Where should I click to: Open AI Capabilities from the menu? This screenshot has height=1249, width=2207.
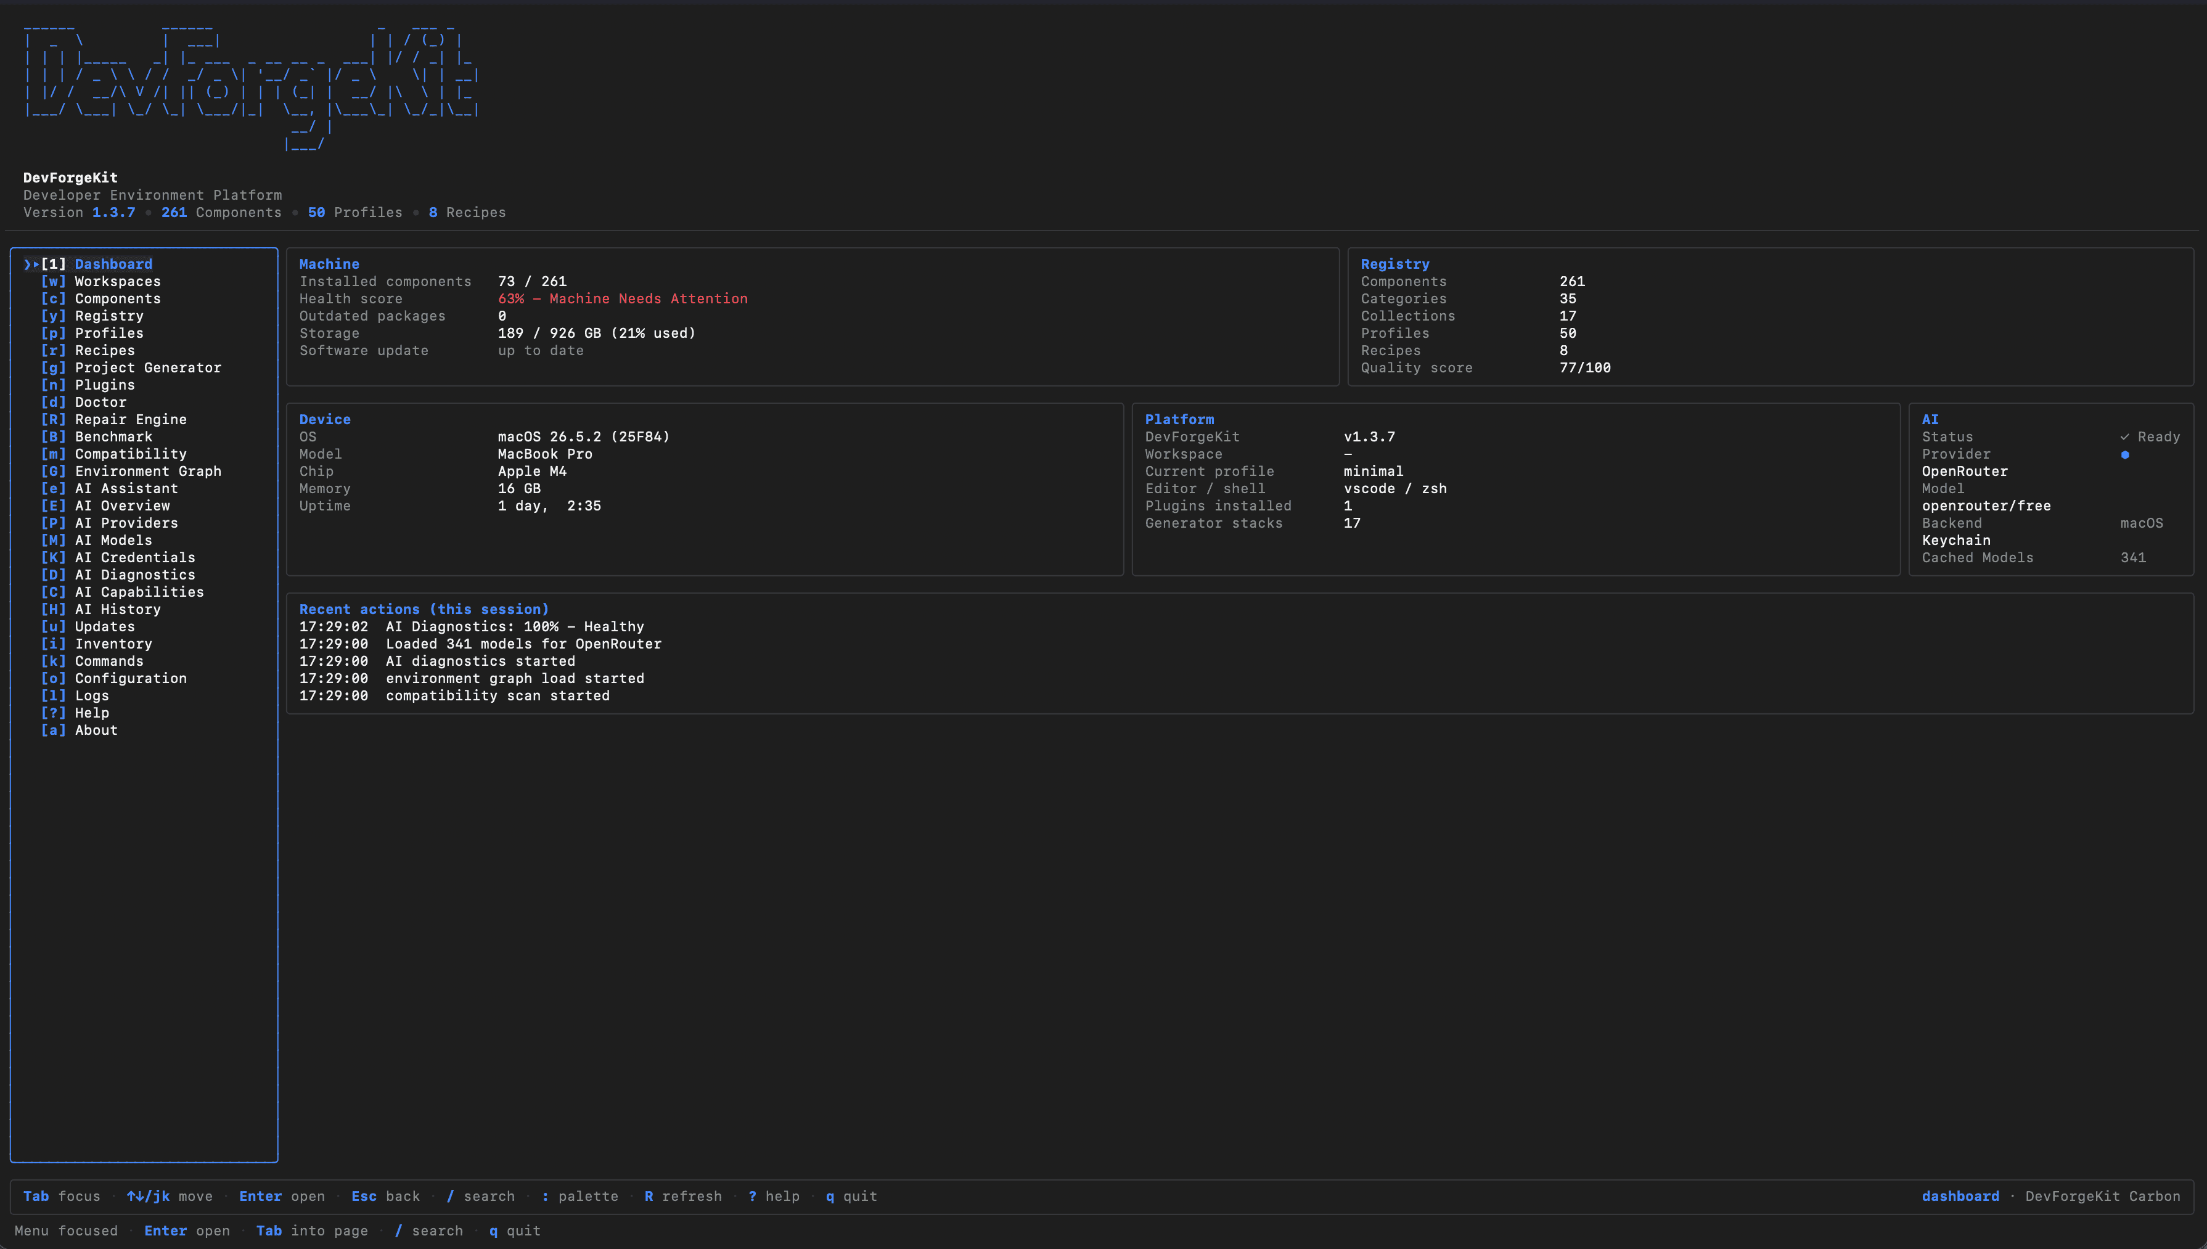[x=122, y=591]
